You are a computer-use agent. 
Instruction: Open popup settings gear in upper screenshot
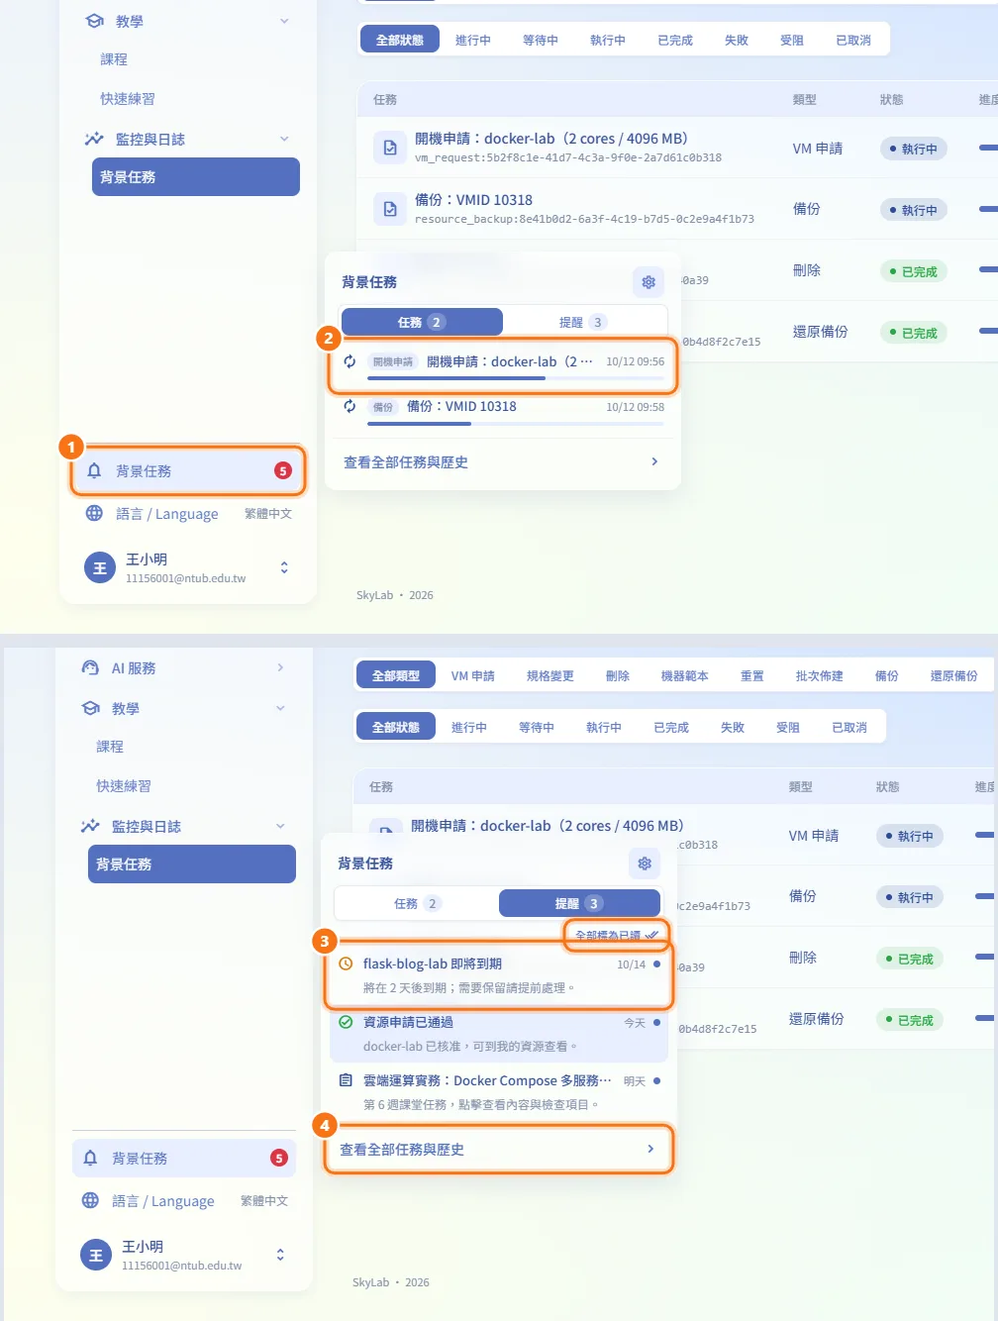pyautogui.click(x=649, y=282)
